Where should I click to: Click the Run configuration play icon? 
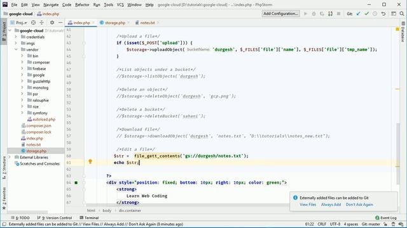pos(305,14)
